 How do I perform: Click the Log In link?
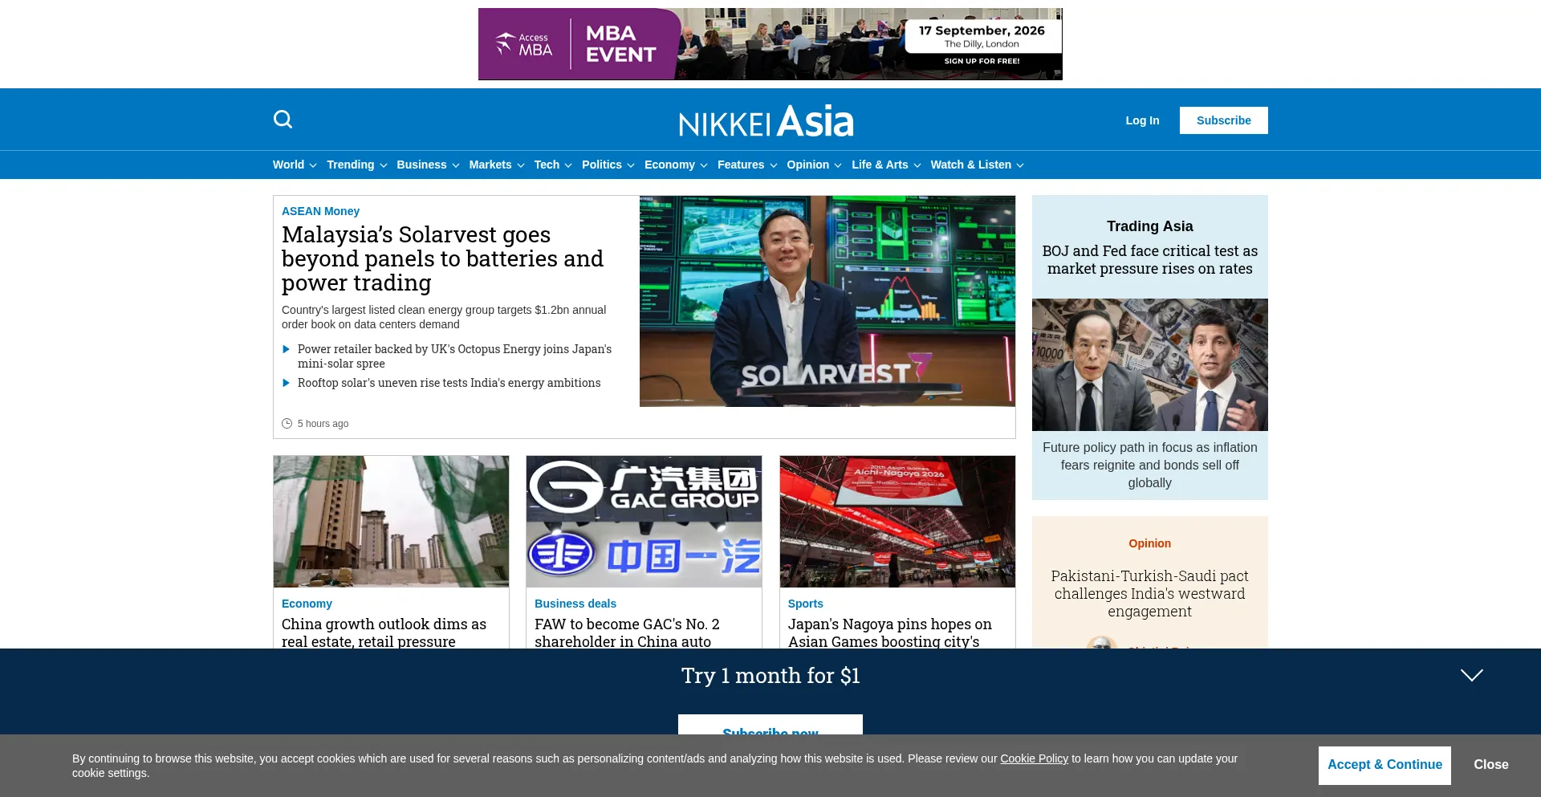click(x=1142, y=120)
